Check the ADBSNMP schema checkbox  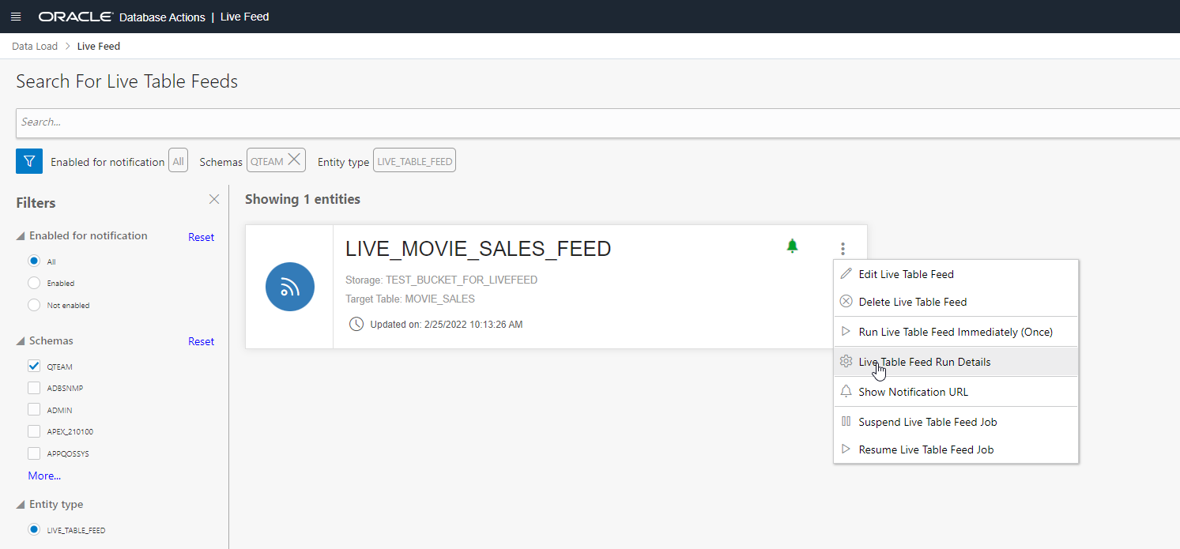pyautogui.click(x=34, y=388)
